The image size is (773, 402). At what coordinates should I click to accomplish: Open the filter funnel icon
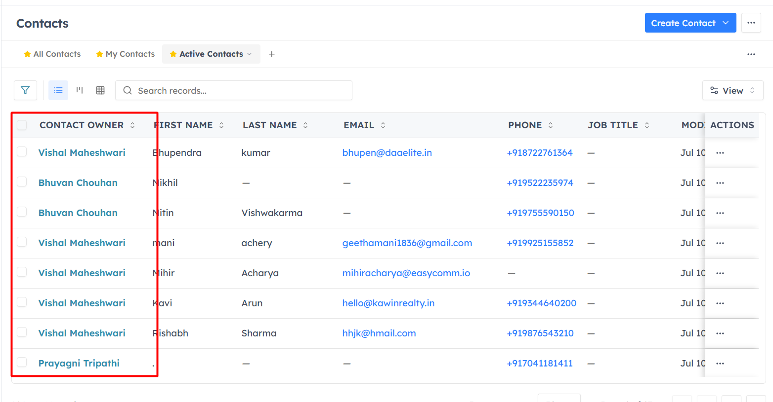[x=25, y=90]
